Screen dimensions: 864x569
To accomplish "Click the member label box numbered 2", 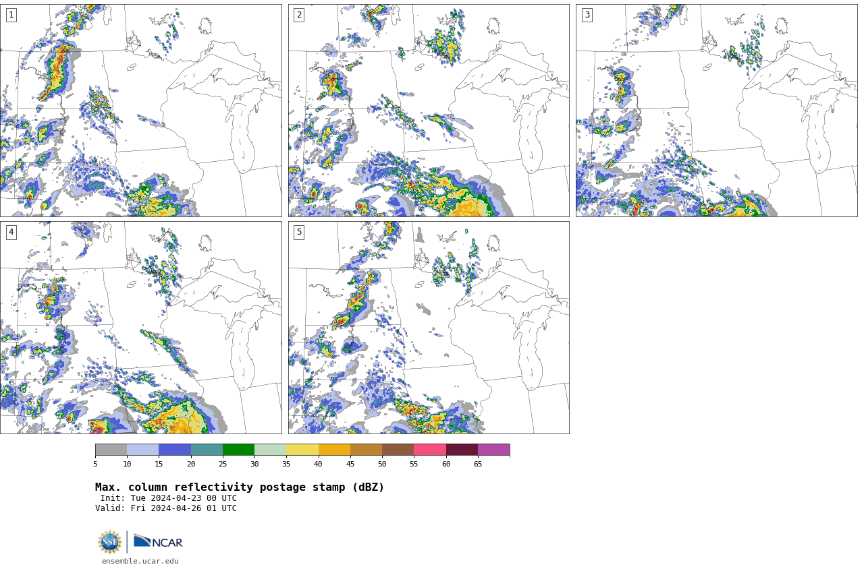I will (299, 15).
